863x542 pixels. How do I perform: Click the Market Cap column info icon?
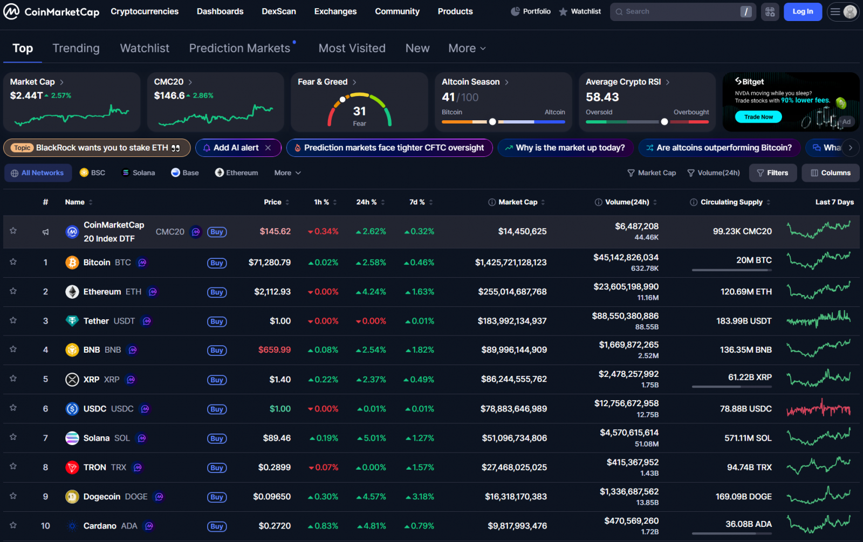(x=491, y=202)
